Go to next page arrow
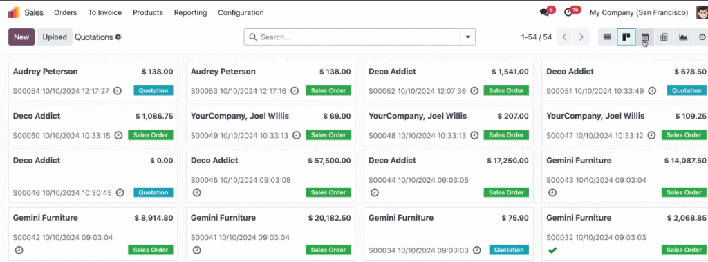 [581, 37]
